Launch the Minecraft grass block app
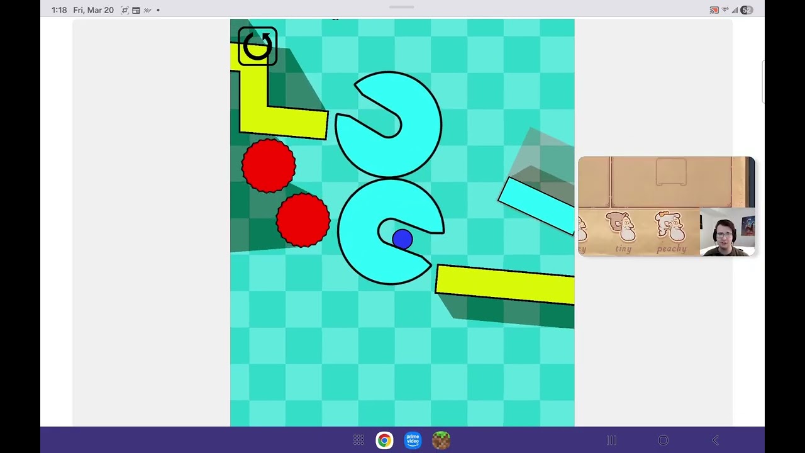Viewport: 805px width, 453px height. coord(441,440)
